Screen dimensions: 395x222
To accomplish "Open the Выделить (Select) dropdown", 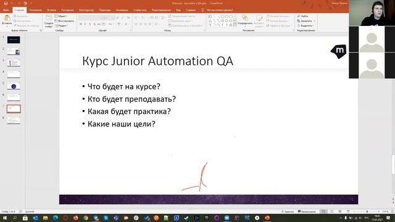I will click(306, 26).
